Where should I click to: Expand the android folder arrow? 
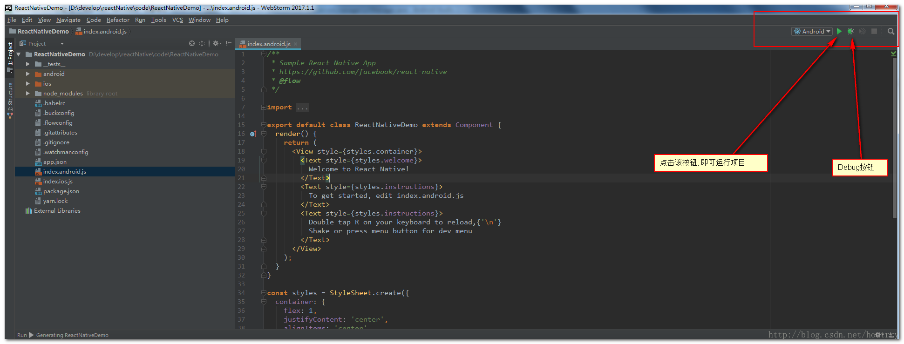(x=28, y=74)
